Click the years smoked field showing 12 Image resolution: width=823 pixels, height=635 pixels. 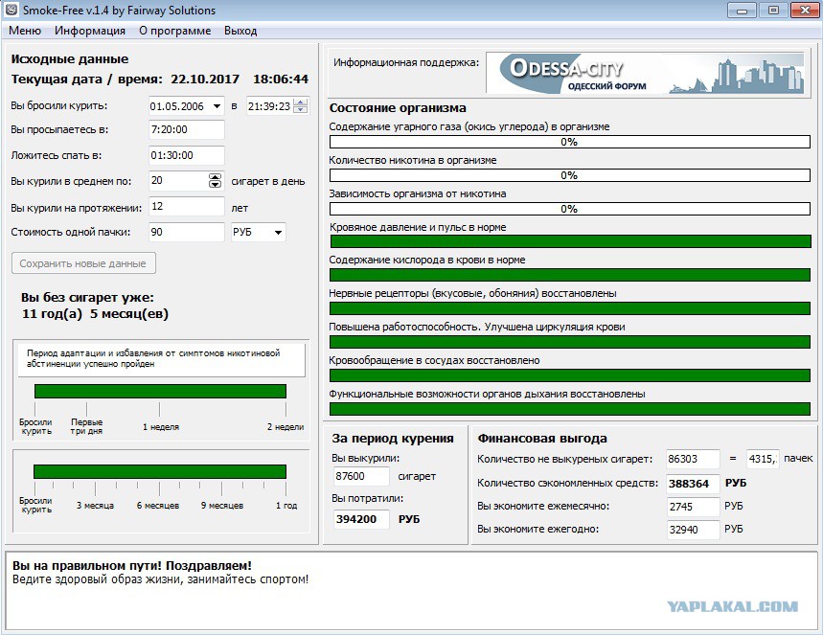point(186,206)
